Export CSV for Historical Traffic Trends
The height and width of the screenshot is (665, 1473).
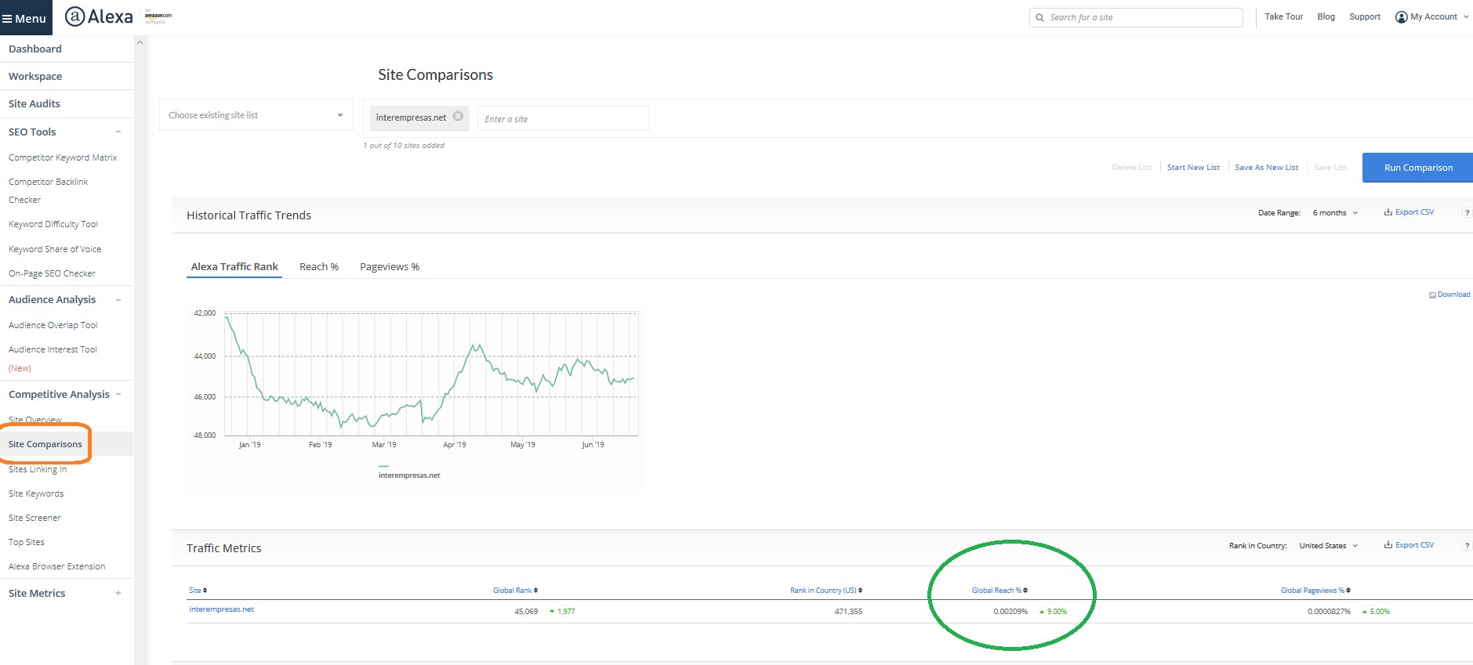pyautogui.click(x=1409, y=212)
